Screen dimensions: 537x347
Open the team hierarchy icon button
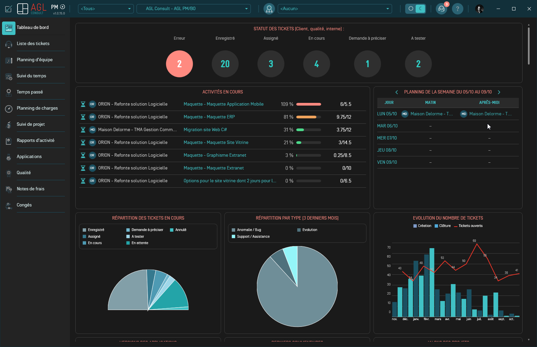(269, 9)
